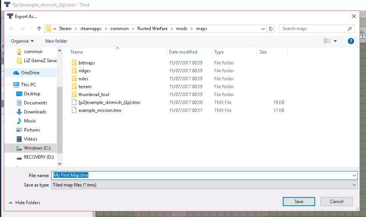Open view options dropdown arrow
Image resolution: width=366 pixels, height=217 pixels.
[x=335, y=41]
